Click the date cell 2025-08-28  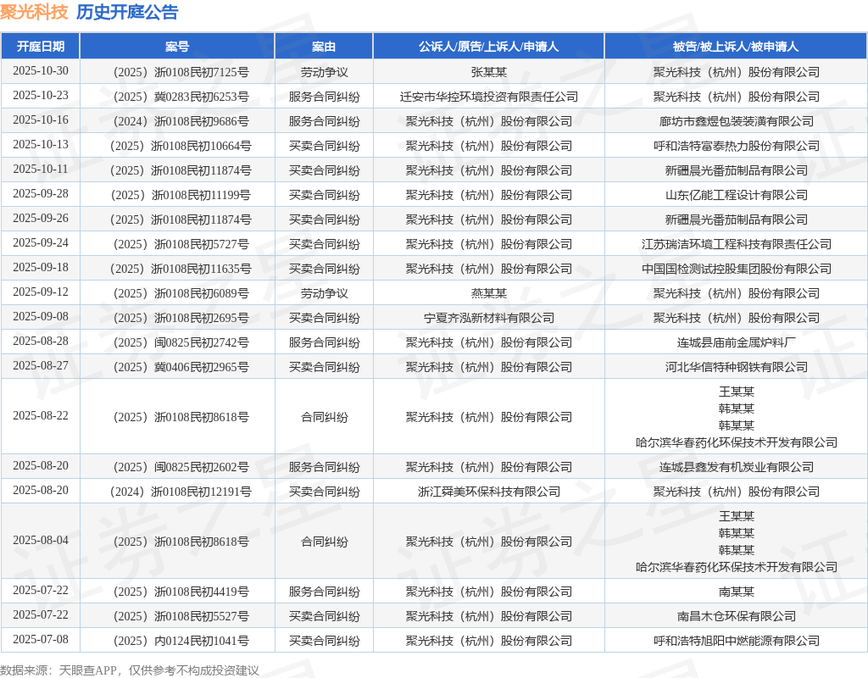41,342
